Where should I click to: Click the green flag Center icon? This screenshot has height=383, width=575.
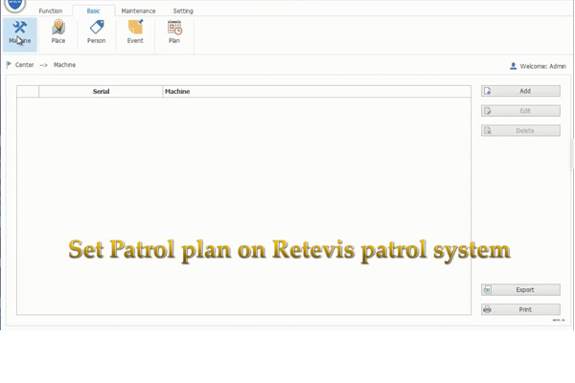9,65
